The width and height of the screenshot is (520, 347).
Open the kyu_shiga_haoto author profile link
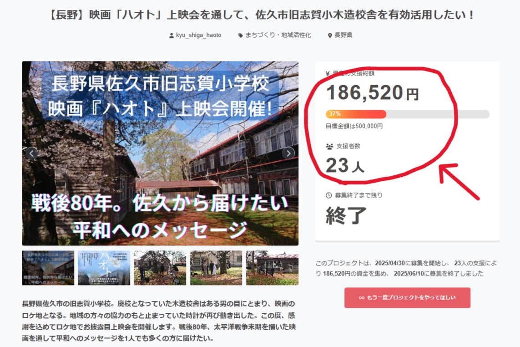[x=198, y=35]
